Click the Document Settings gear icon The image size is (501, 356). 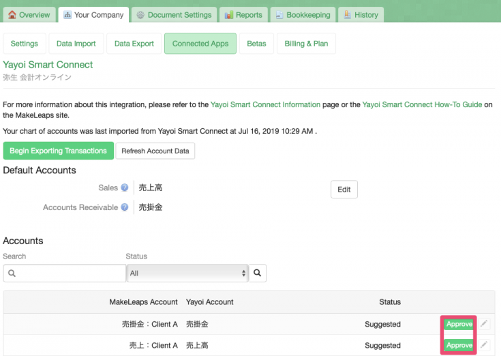click(x=140, y=15)
